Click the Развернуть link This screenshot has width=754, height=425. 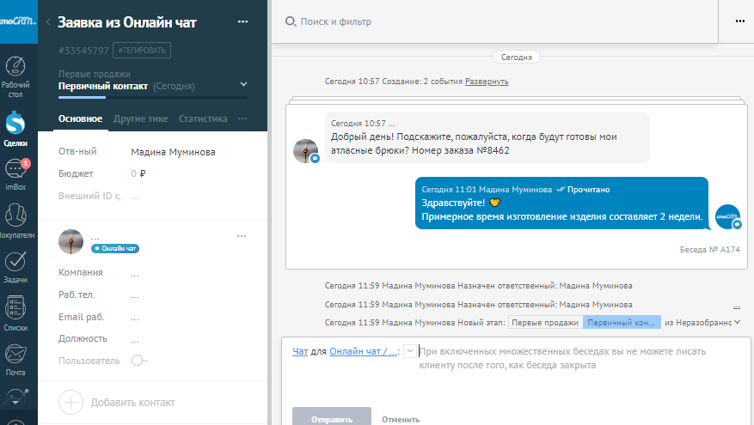coord(487,82)
